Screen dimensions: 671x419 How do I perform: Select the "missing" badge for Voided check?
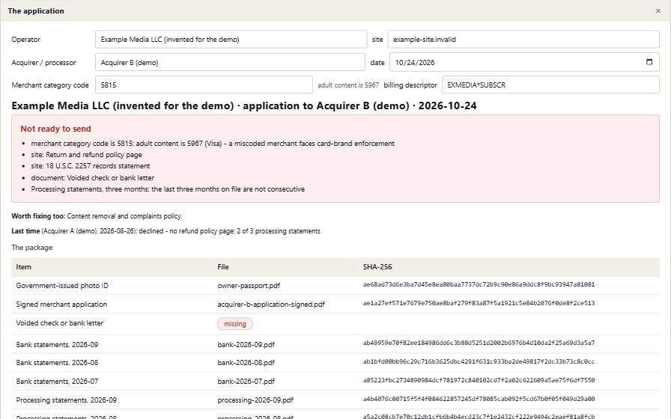pyautogui.click(x=235, y=324)
